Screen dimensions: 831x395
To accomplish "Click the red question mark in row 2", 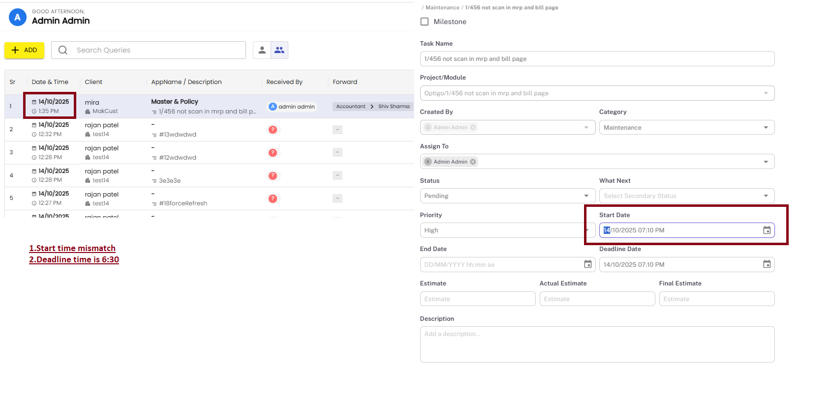I will 273,130.
